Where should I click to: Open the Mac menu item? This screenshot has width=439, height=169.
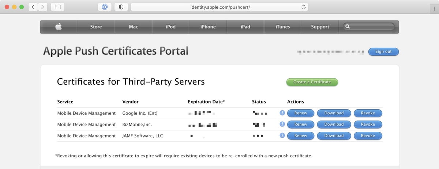coord(133,27)
